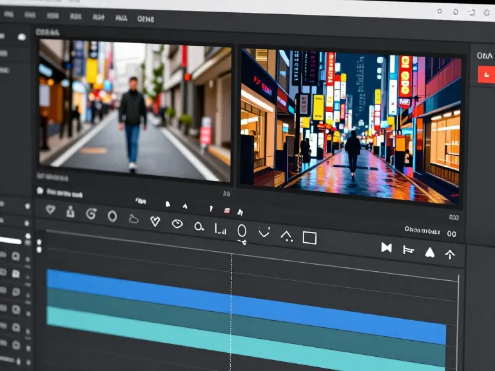Click the bell-shaped icon in window's top-right
This screenshot has height=371, width=495.
pos(456,12)
